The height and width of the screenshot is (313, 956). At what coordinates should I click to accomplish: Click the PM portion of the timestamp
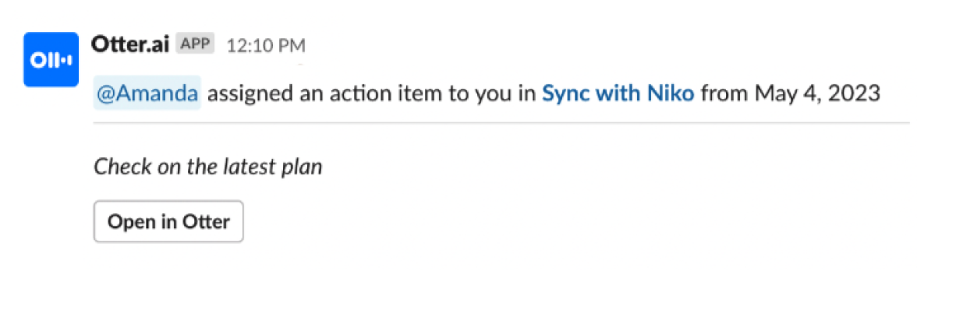(x=289, y=45)
